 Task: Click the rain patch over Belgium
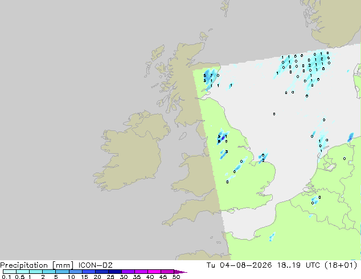coord(314,200)
